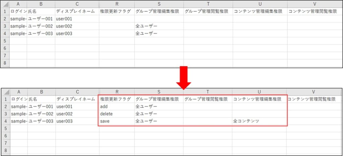The image size is (343, 156).
Task: Select row 2 header in upper sheet
Action: pyautogui.click(x=5, y=19)
